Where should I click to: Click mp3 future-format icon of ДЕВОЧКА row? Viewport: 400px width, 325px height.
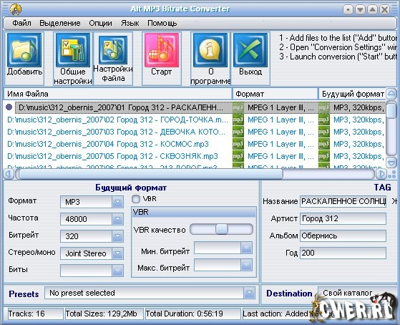click(x=324, y=132)
